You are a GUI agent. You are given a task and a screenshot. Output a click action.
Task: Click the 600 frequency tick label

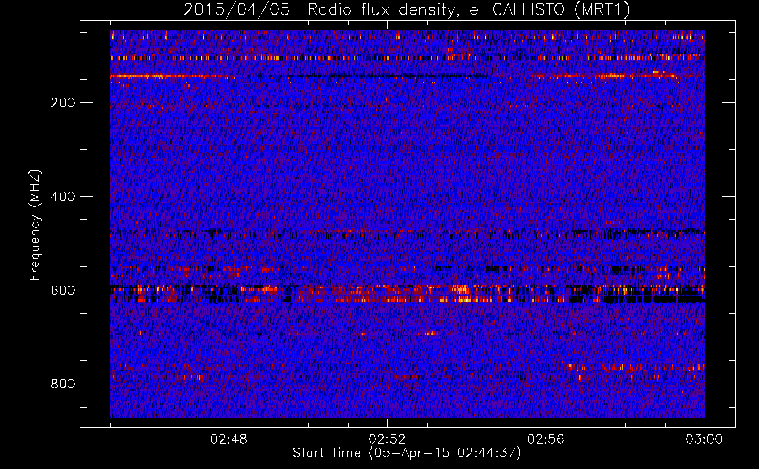63,290
